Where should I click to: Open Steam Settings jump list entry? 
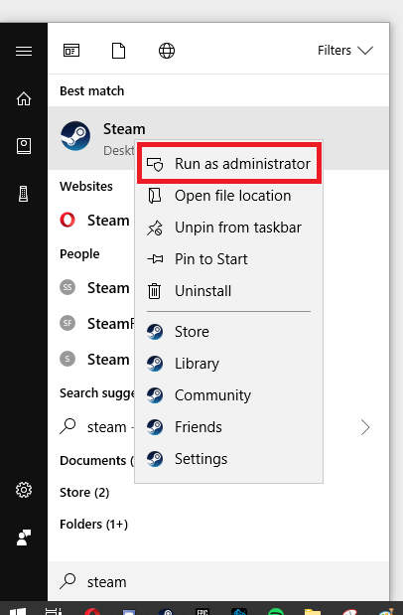(229, 459)
